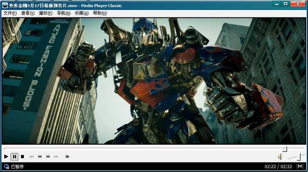The height and width of the screenshot is (172, 308).
Task: Open the 播放(P) menu
Action: (46, 13)
